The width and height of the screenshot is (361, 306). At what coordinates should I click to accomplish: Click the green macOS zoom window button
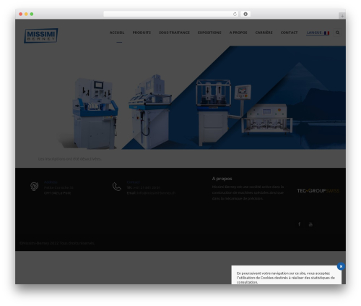pos(32,14)
